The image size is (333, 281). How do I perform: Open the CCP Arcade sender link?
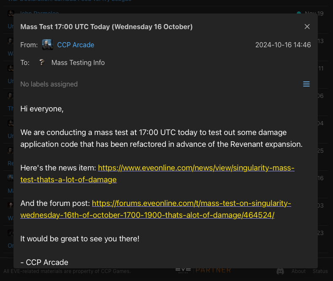tap(76, 45)
